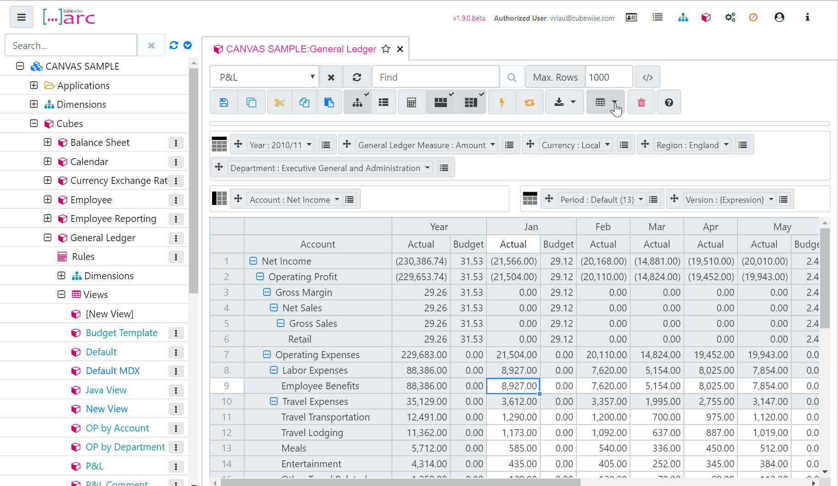The width and height of the screenshot is (838, 486).
Task: Star the General Ledger tab as favorite
Action: click(386, 49)
